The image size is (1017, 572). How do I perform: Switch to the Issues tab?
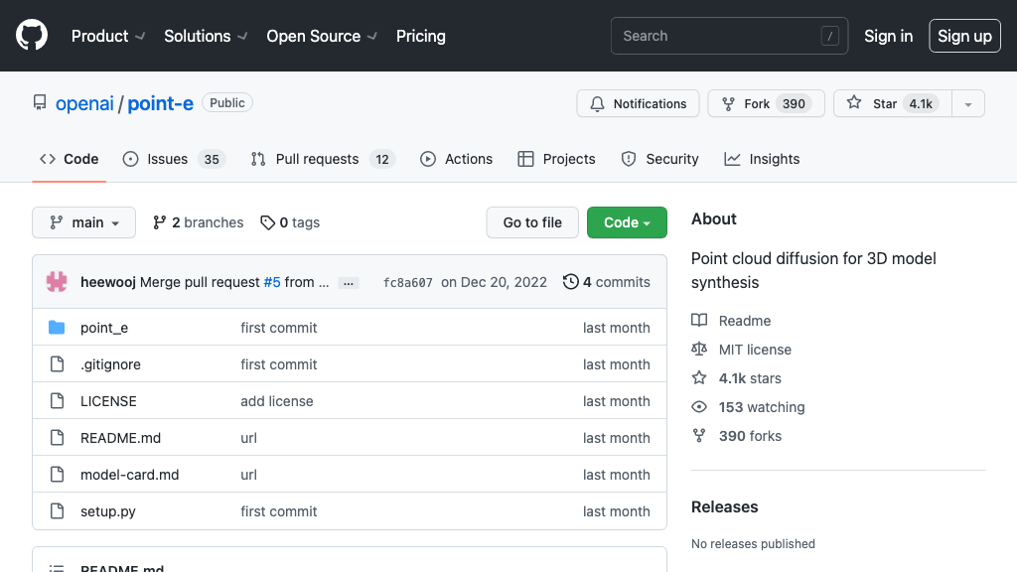[x=174, y=159]
